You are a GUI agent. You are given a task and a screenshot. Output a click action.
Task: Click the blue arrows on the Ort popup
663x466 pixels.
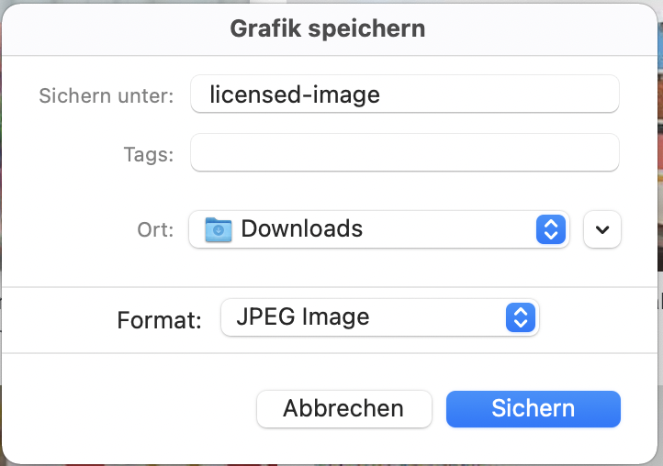coord(548,229)
